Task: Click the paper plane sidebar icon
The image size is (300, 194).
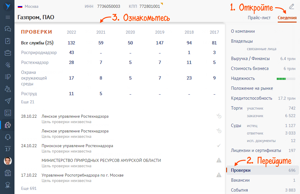Action: tap(8, 101)
